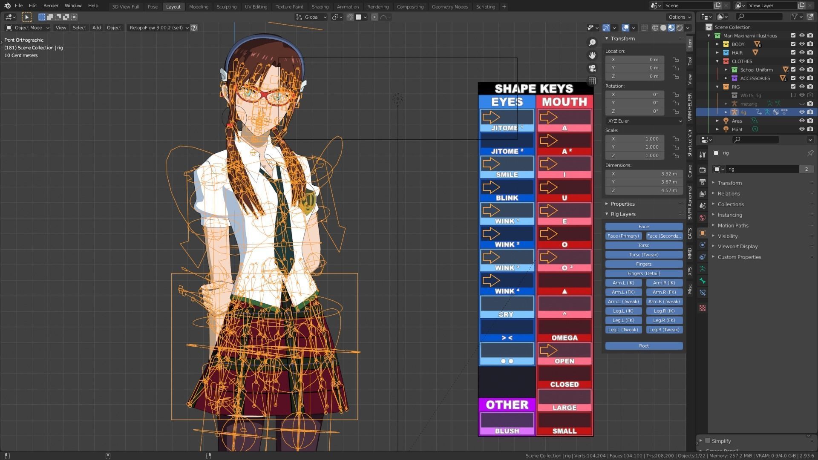Uncheck ACCESSORIES collection checkbox
818x460 pixels.
pos(793,78)
